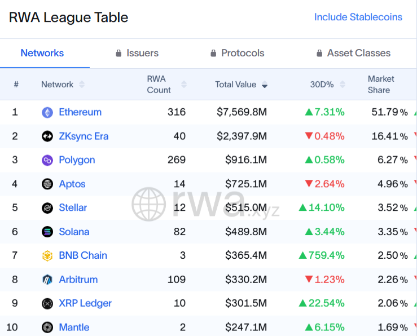Open the Mantle network link

coord(74,327)
